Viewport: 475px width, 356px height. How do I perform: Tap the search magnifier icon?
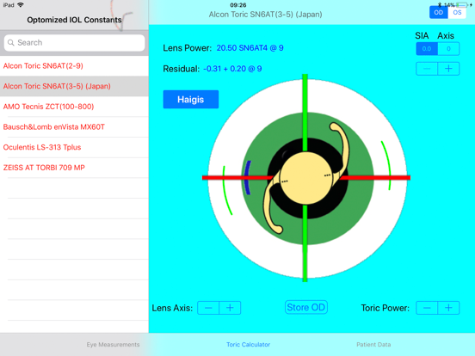pos(11,43)
